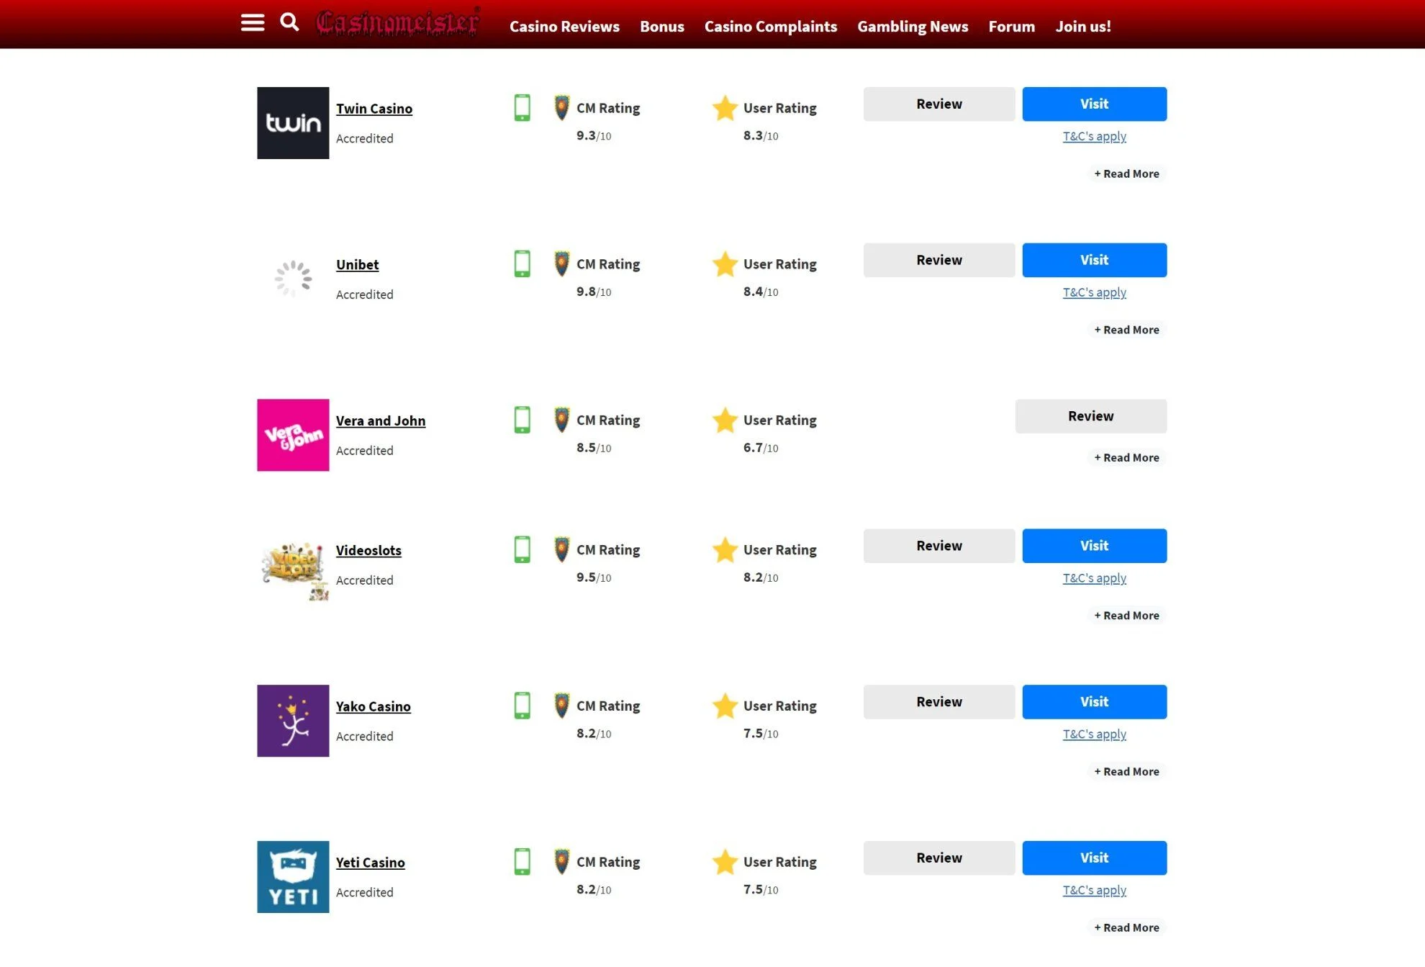Click the User Rating star for Vera and John
This screenshot has width=1425, height=967.
(x=725, y=420)
